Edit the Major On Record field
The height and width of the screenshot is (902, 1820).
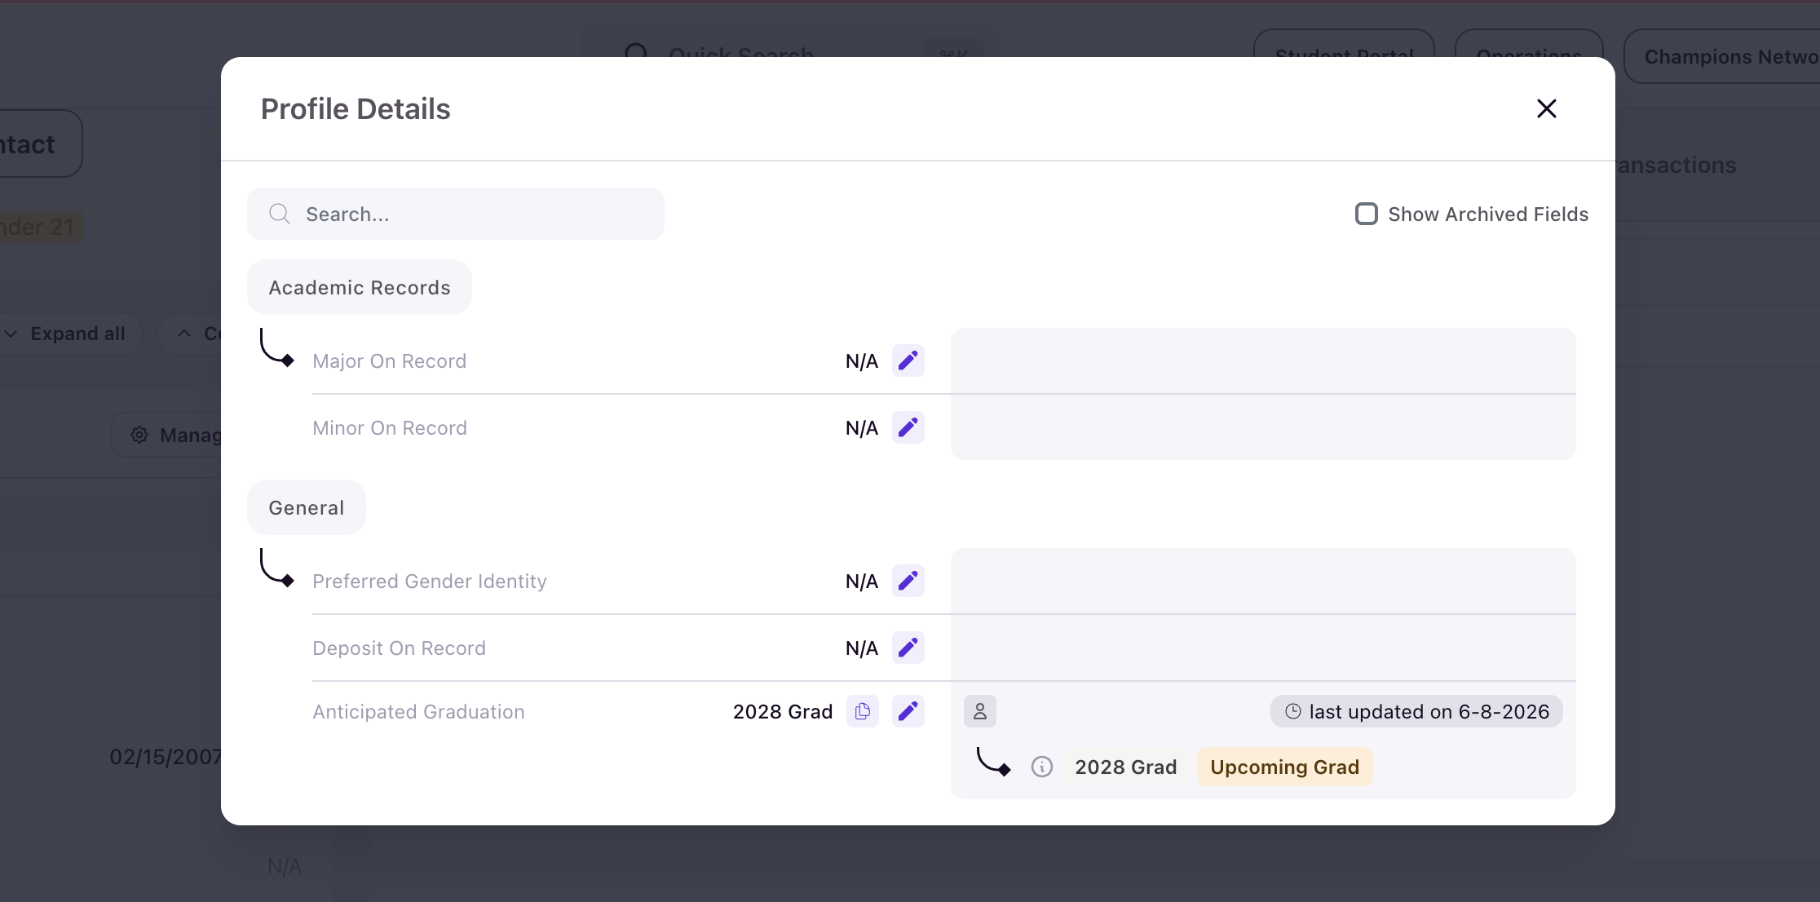point(908,360)
